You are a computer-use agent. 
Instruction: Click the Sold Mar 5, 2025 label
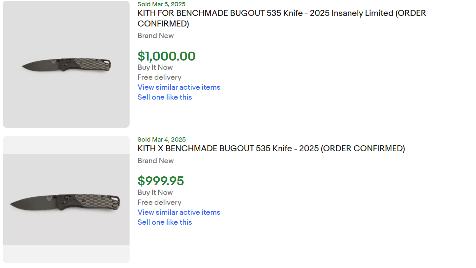click(161, 4)
